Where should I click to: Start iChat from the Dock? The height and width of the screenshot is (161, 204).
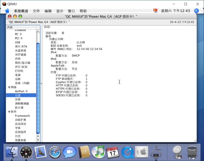(69, 152)
